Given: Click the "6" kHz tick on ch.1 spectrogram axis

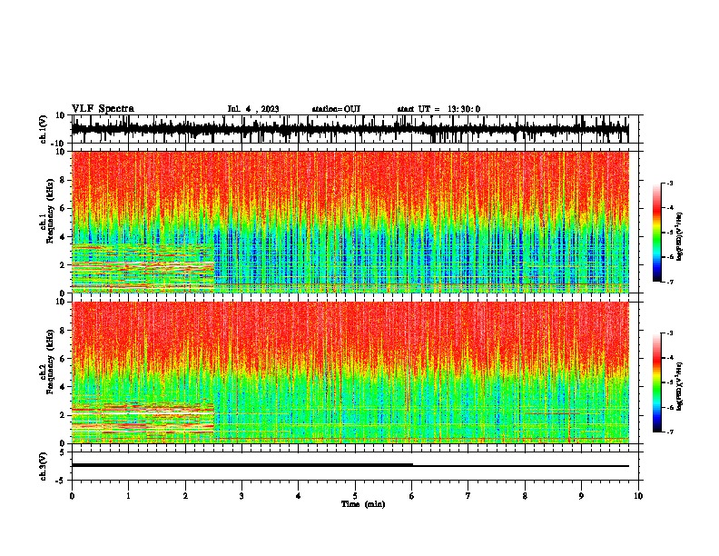Looking at the screenshot, I should pos(64,208).
